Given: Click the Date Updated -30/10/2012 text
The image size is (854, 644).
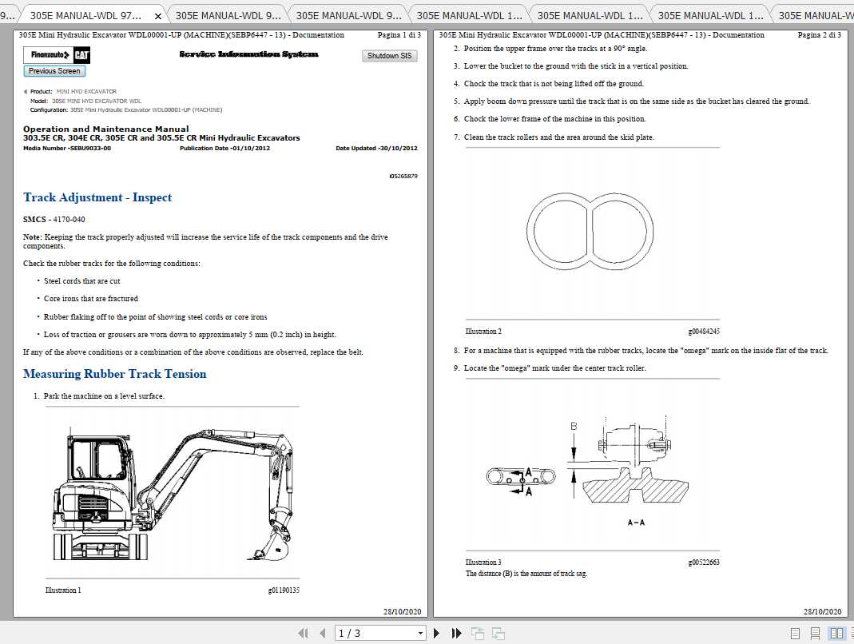Looking at the screenshot, I should pos(376,148).
